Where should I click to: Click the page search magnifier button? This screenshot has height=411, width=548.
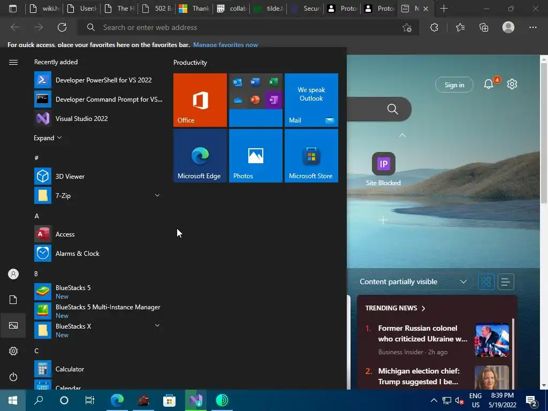click(392, 109)
